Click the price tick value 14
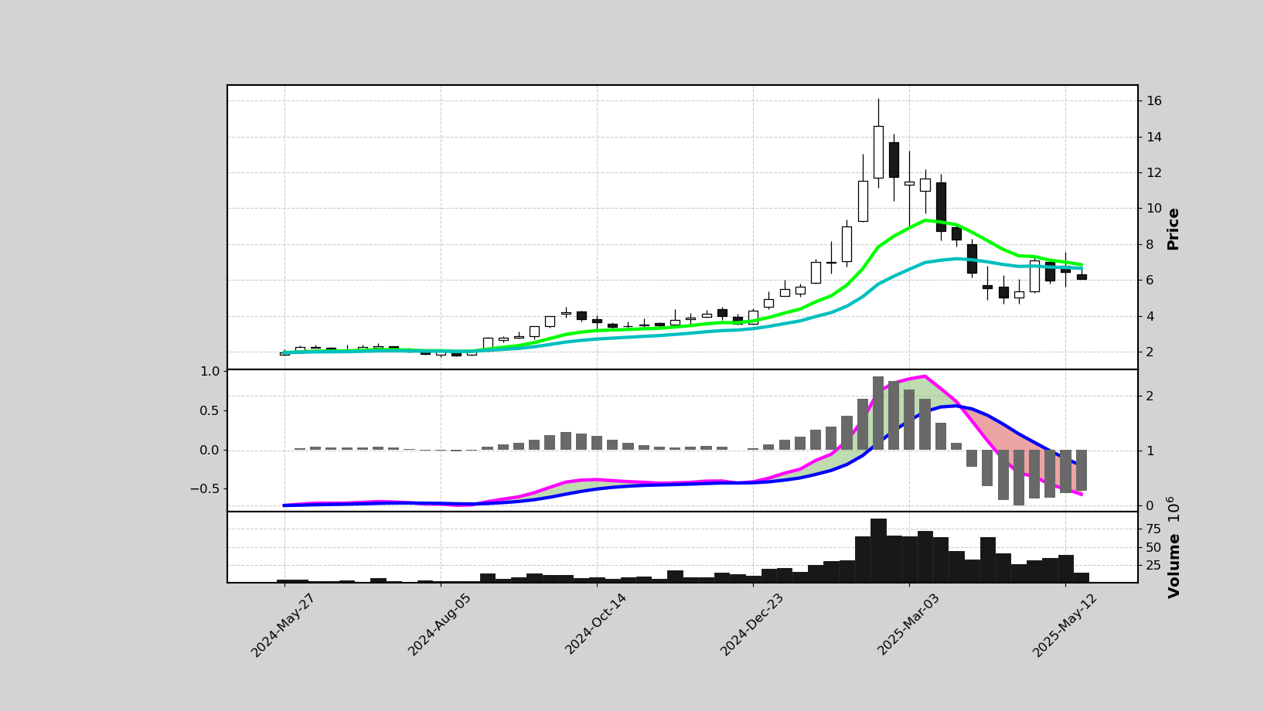 point(1153,138)
